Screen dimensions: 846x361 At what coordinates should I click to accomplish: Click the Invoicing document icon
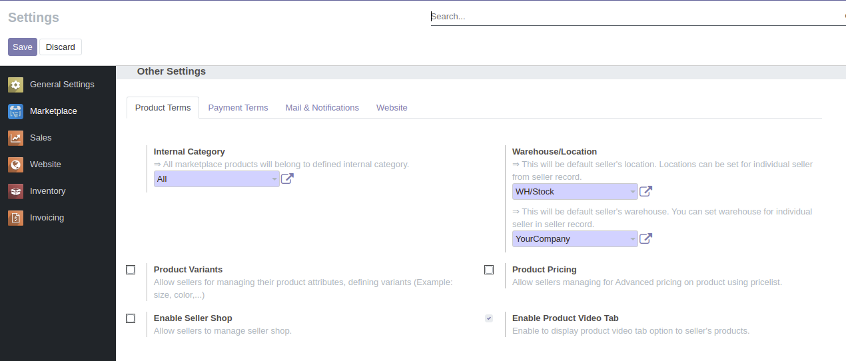(x=15, y=218)
